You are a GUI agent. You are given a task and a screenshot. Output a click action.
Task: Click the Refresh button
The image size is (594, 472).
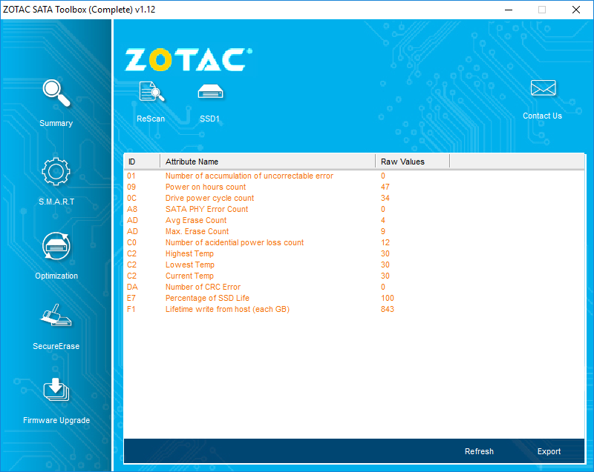479,451
